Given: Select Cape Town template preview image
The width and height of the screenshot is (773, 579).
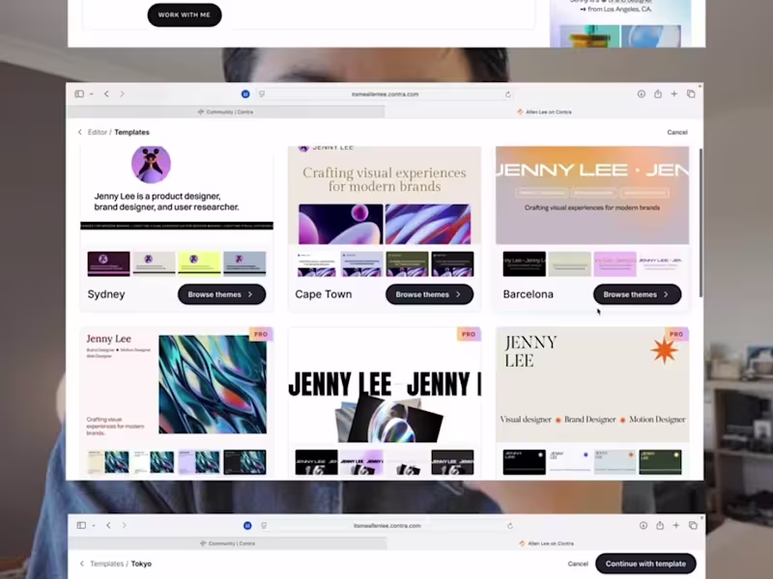Looking at the screenshot, I should [x=384, y=195].
